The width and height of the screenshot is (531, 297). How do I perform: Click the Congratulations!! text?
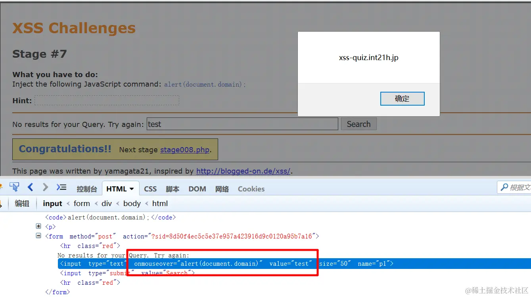[65, 149]
